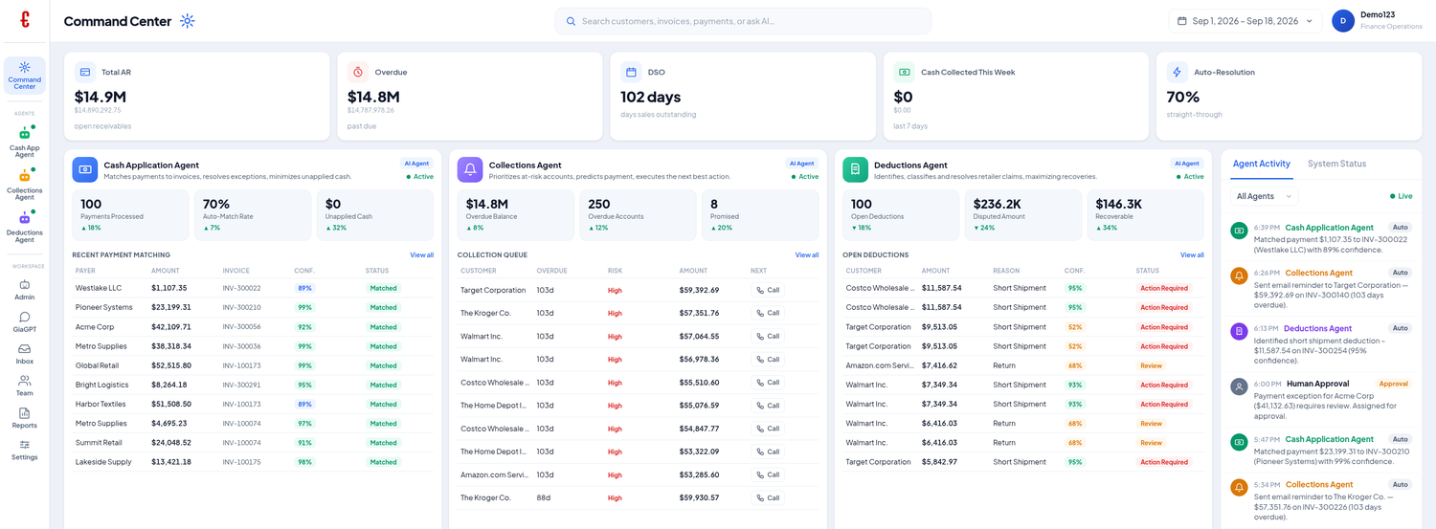Click the $14.8M Overdue Balance stat
The height and width of the screenshot is (529, 1436).
516,214
